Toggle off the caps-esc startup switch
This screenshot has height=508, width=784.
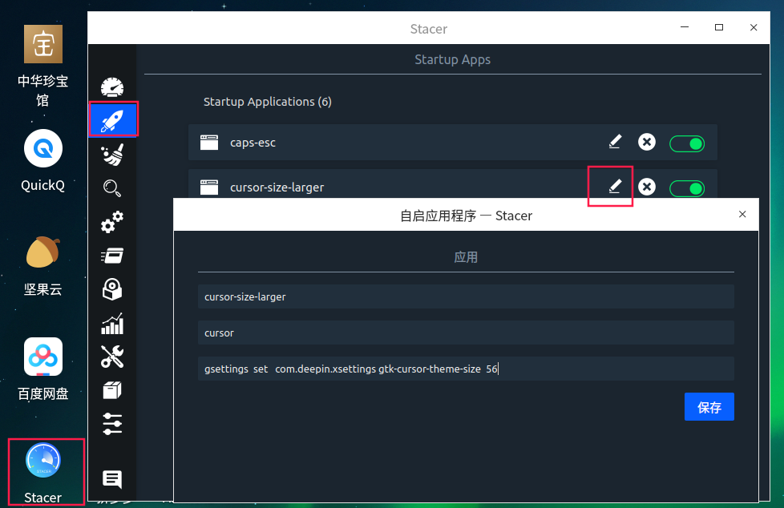click(x=687, y=144)
